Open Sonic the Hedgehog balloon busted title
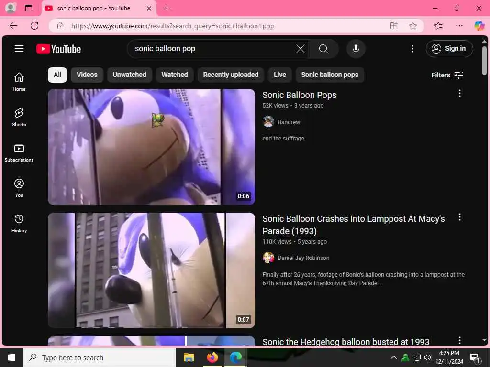 point(345,342)
